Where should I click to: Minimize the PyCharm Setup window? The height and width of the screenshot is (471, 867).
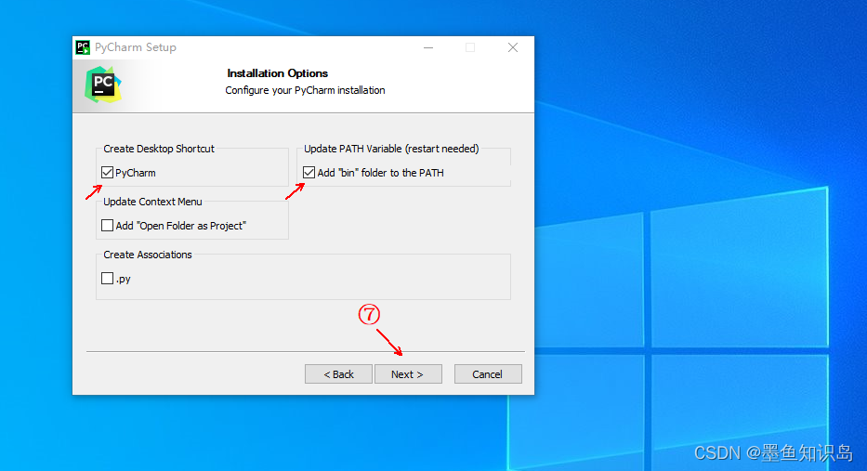click(x=428, y=47)
